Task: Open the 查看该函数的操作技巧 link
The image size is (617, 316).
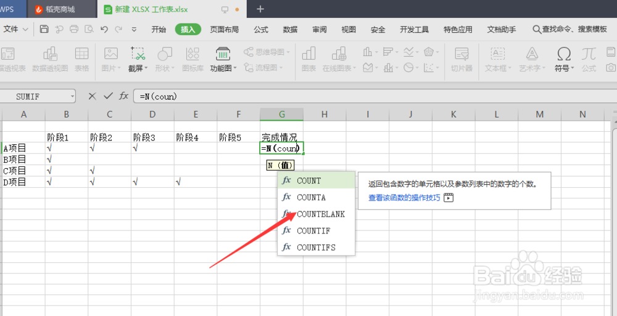Action: [404, 198]
